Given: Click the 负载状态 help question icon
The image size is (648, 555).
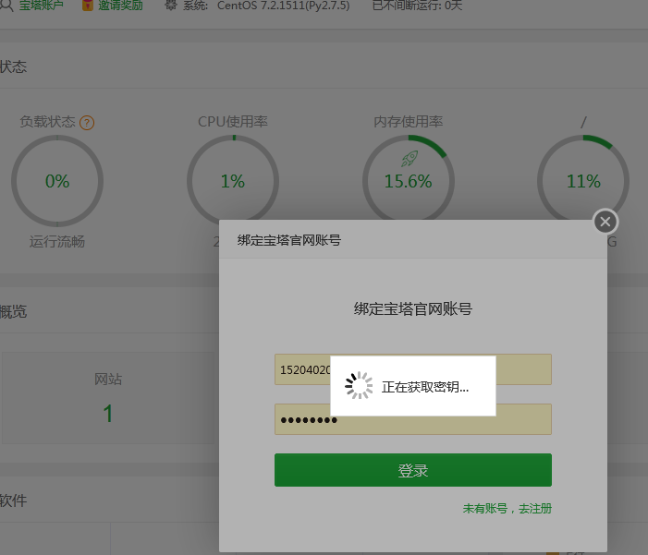Looking at the screenshot, I should click(x=87, y=123).
